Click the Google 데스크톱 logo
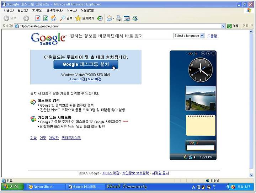The height and width of the screenshot is (193, 256). [48, 39]
